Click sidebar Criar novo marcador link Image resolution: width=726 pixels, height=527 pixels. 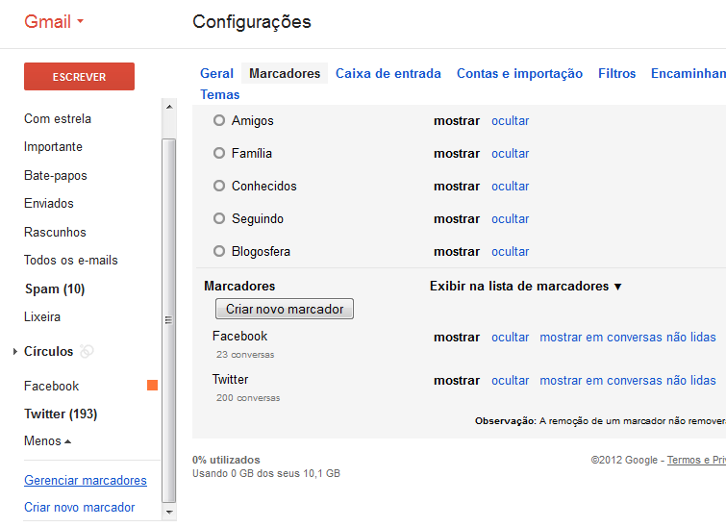[x=79, y=507]
